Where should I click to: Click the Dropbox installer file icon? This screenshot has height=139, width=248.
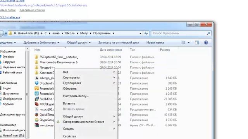click(x=36, y=83)
